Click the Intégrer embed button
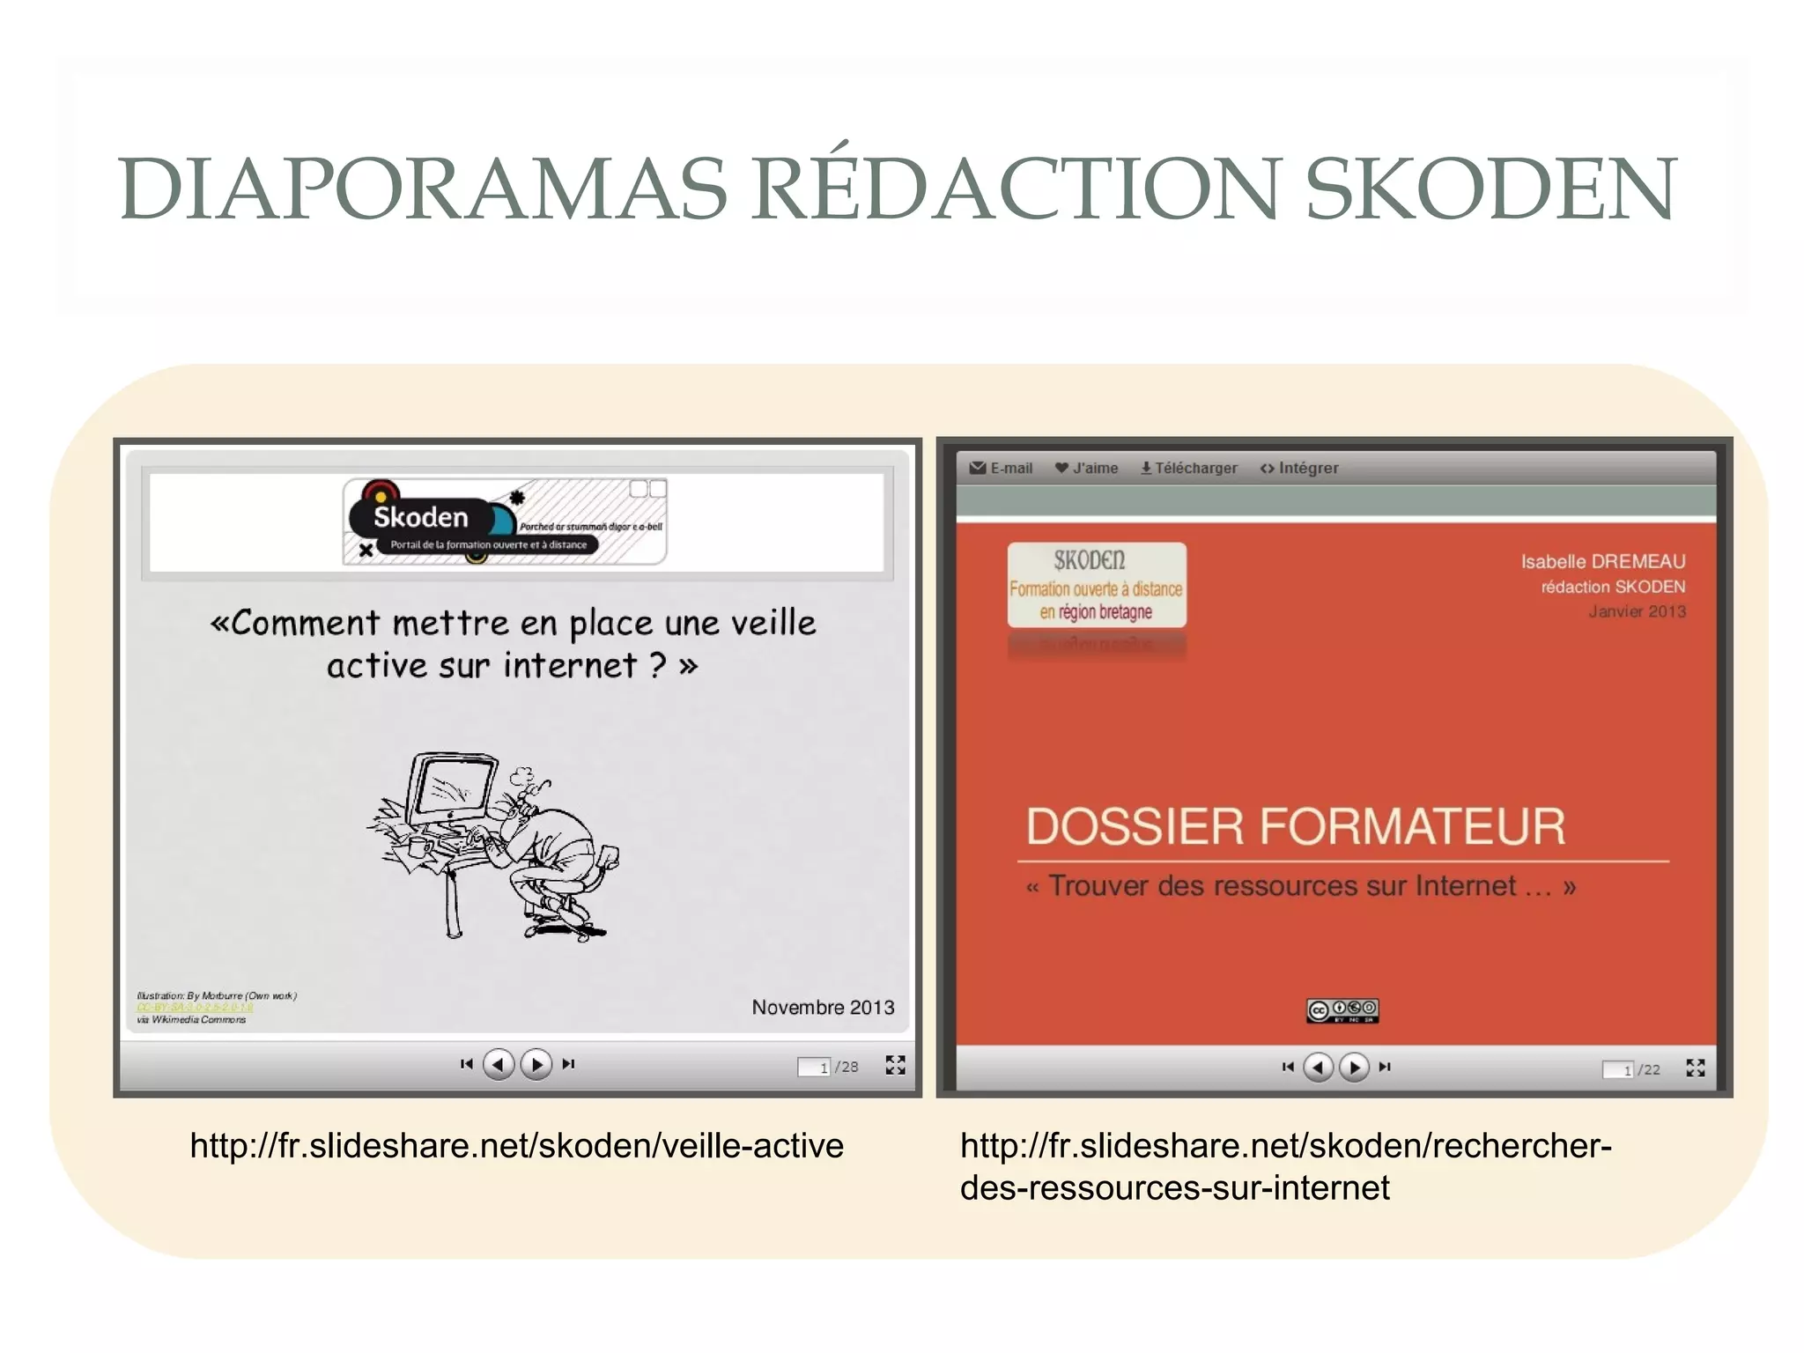 tap(1299, 468)
